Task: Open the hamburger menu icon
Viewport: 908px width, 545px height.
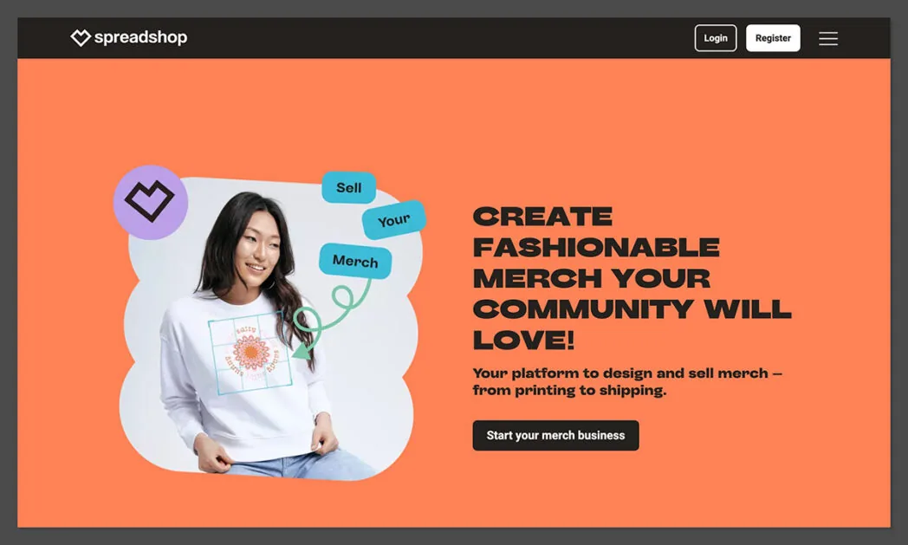Action: [x=828, y=38]
